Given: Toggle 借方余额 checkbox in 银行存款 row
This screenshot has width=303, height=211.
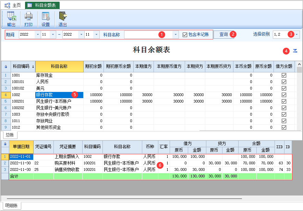Looking at the screenshot, I should point(283,95).
